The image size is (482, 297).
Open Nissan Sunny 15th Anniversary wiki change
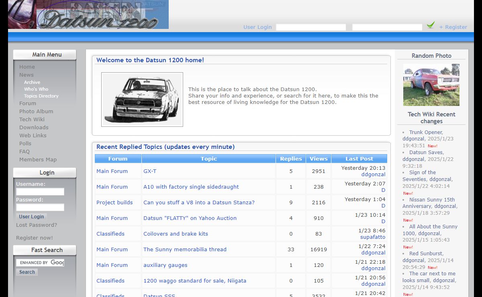coord(429,203)
